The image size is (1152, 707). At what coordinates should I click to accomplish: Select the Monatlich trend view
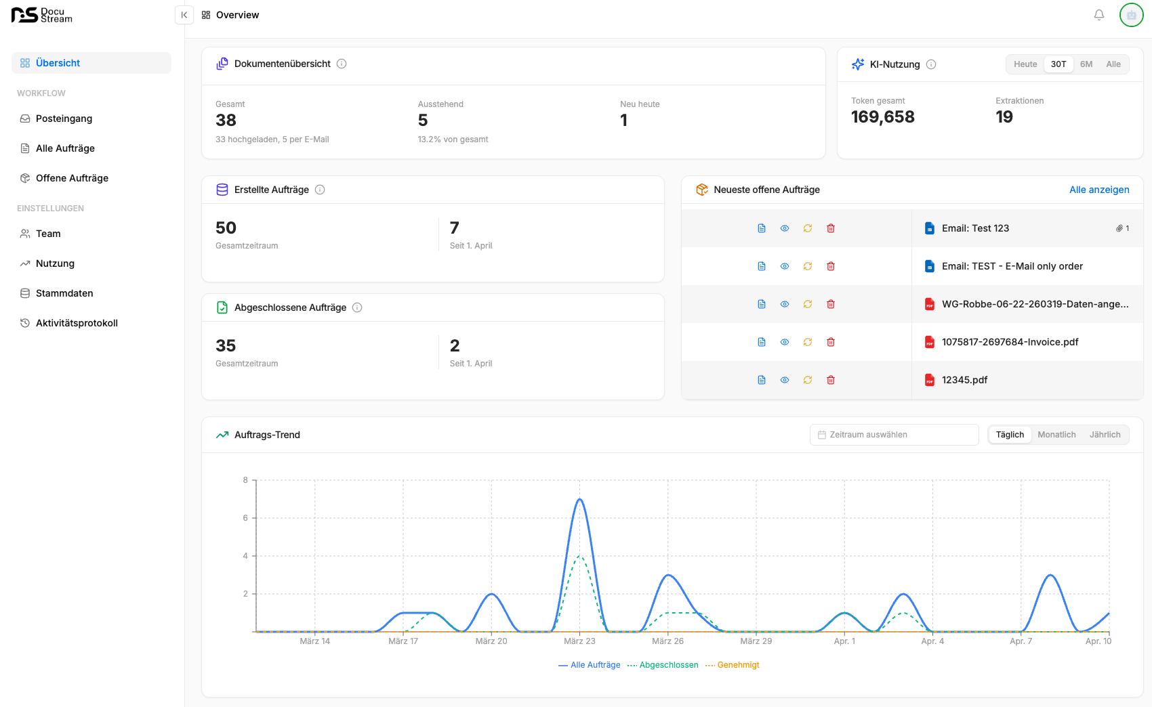[x=1056, y=435]
